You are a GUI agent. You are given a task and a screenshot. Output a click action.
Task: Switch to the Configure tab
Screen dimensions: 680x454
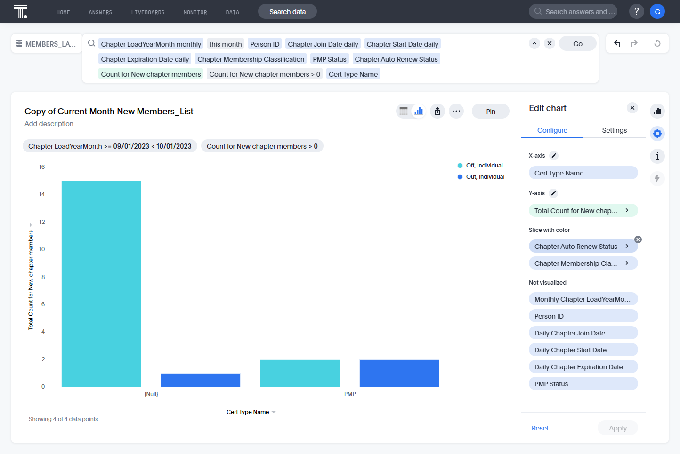[x=552, y=130]
